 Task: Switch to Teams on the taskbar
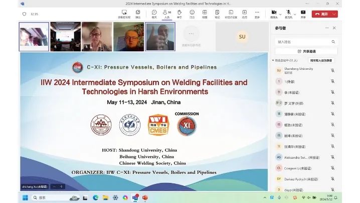pyautogui.click(x=135, y=197)
